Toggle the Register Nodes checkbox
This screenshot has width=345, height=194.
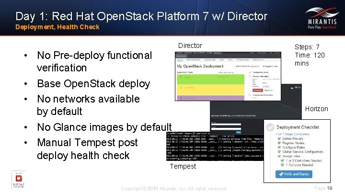point(279,143)
